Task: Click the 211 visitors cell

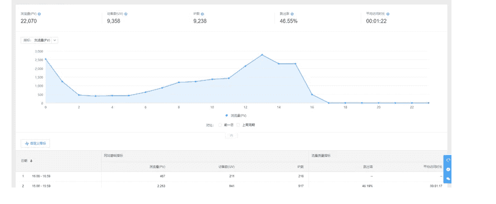Action: (232, 176)
